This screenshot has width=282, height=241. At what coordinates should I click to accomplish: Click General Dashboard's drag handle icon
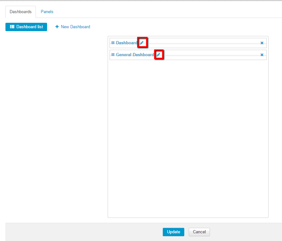(x=113, y=55)
